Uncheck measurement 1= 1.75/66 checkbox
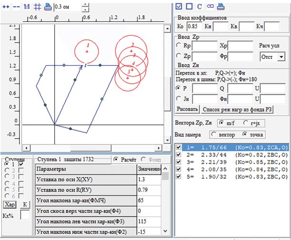 [178, 147]
